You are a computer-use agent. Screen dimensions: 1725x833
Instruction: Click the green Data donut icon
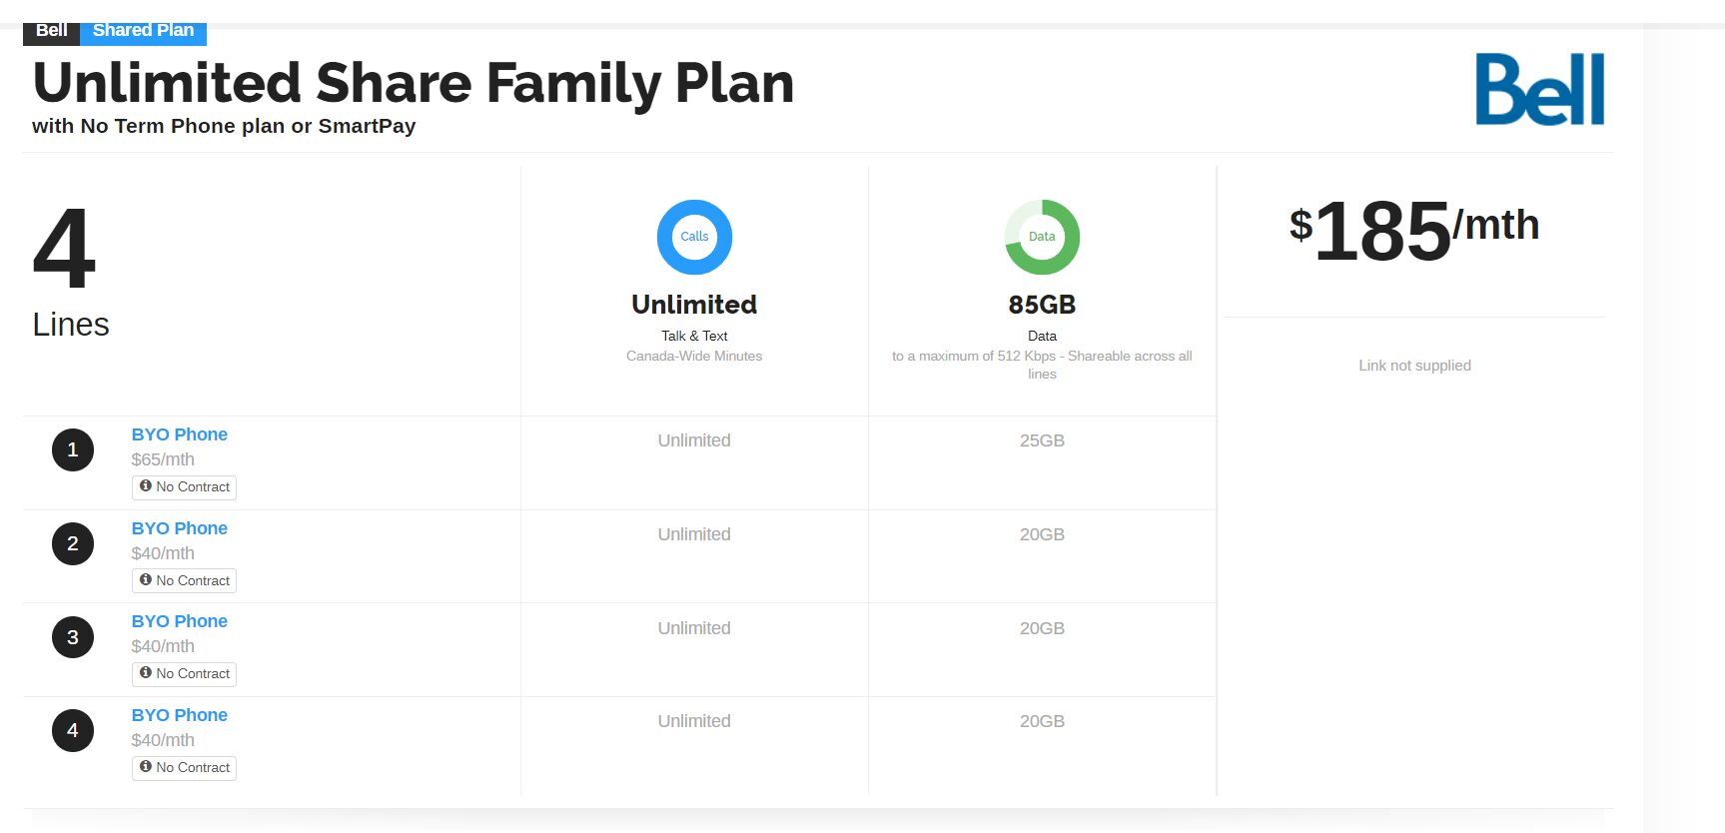pyautogui.click(x=1042, y=237)
